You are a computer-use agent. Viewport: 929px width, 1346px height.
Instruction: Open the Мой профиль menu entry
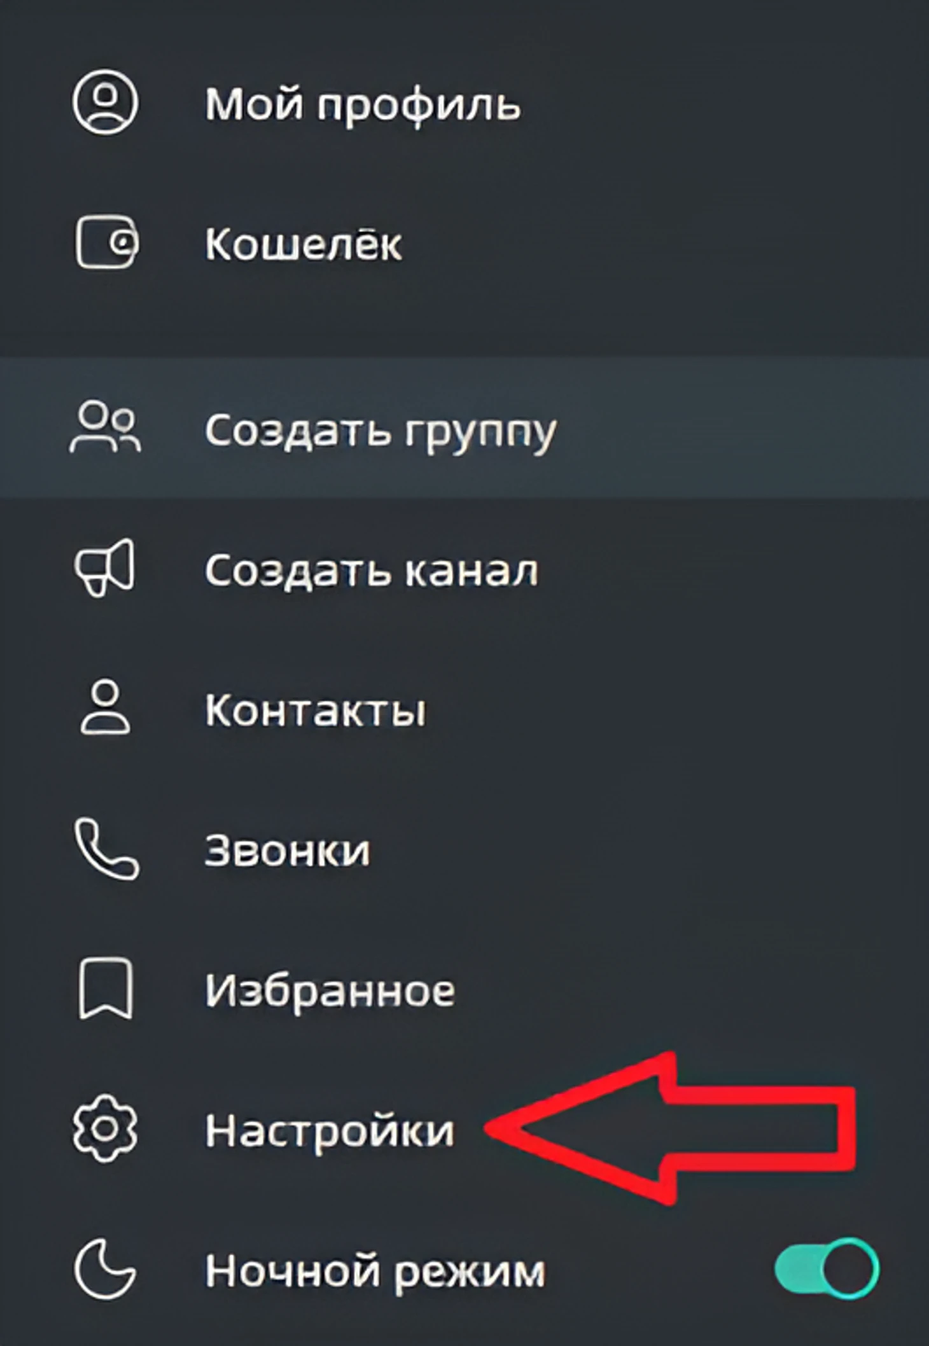[x=464, y=102]
